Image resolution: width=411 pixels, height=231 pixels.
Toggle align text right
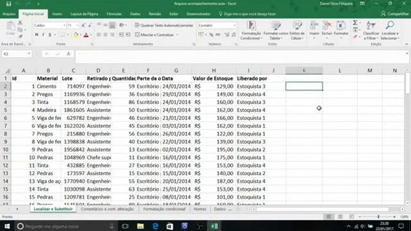click(112, 35)
